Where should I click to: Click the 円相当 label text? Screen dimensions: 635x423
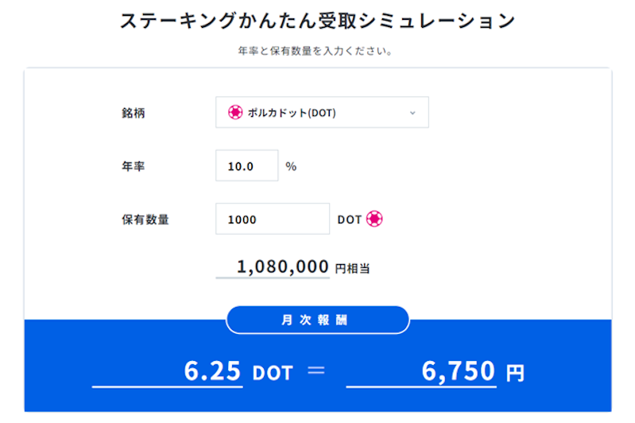click(x=352, y=268)
